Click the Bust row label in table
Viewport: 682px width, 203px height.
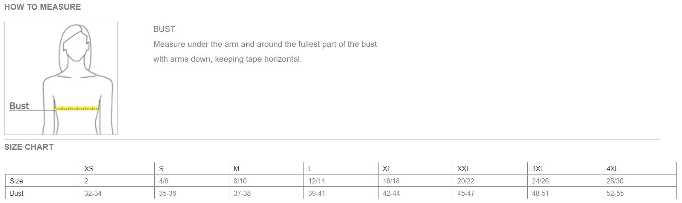click(17, 193)
